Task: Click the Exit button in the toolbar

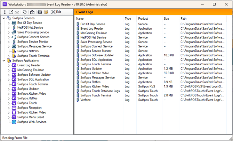Action: (x=56, y=12)
